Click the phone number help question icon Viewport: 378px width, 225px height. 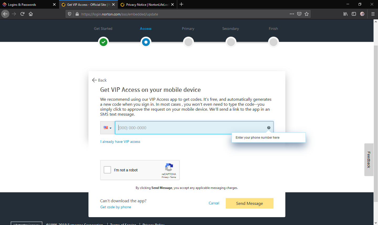tap(269, 128)
